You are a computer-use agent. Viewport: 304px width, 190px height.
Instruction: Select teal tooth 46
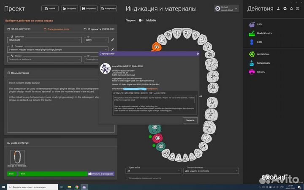pos(155,129)
